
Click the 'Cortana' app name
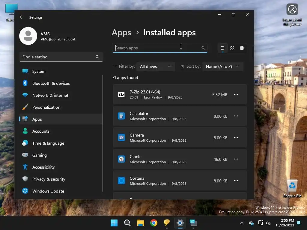(x=137, y=178)
